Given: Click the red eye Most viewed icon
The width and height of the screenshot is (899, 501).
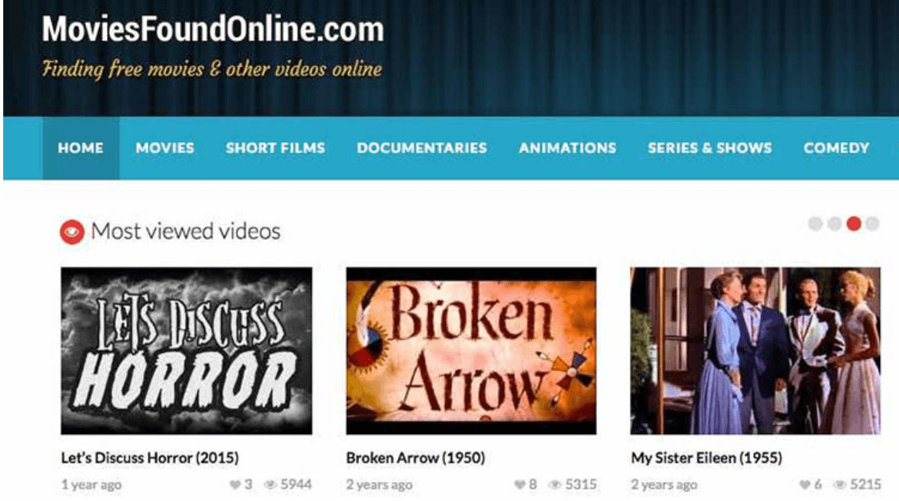Looking at the screenshot, I should tap(73, 231).
